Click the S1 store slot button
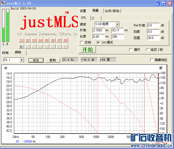 click(x=21, y=40)
